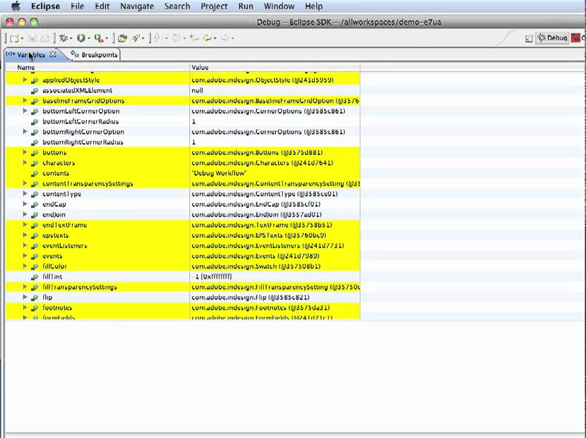
Task: Click the Save toolbar icon
Action: point(32,38)
